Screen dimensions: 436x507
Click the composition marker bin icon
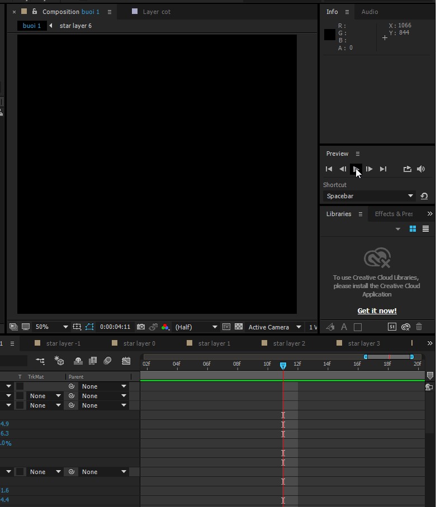pyautogui.click(x=430, y=375)
